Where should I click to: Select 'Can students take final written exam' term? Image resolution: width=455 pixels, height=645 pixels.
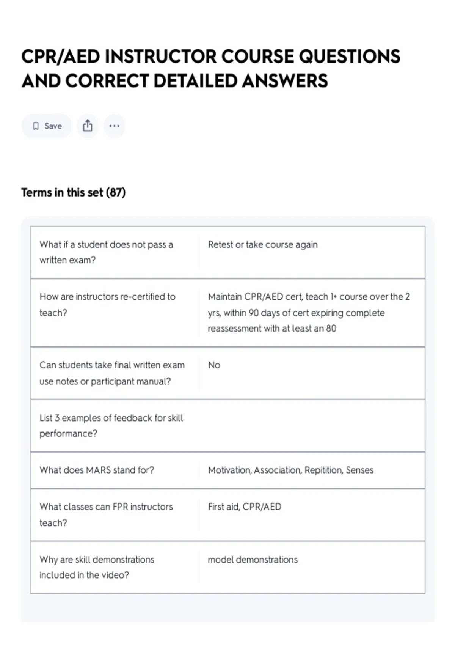pos(112,373)
